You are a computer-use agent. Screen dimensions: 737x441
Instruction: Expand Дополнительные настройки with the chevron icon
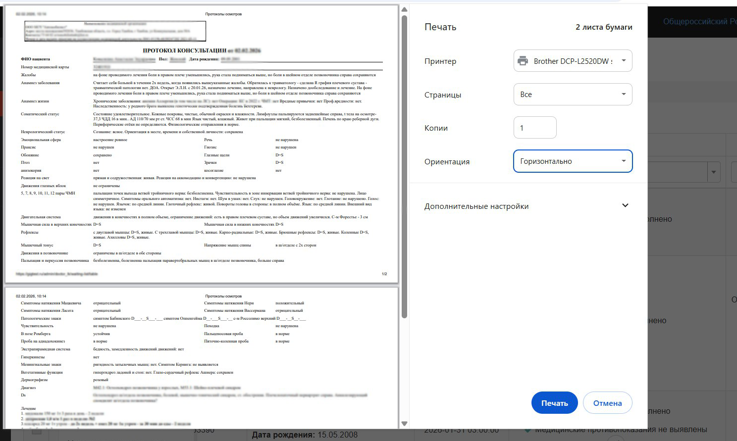point(625,206)
